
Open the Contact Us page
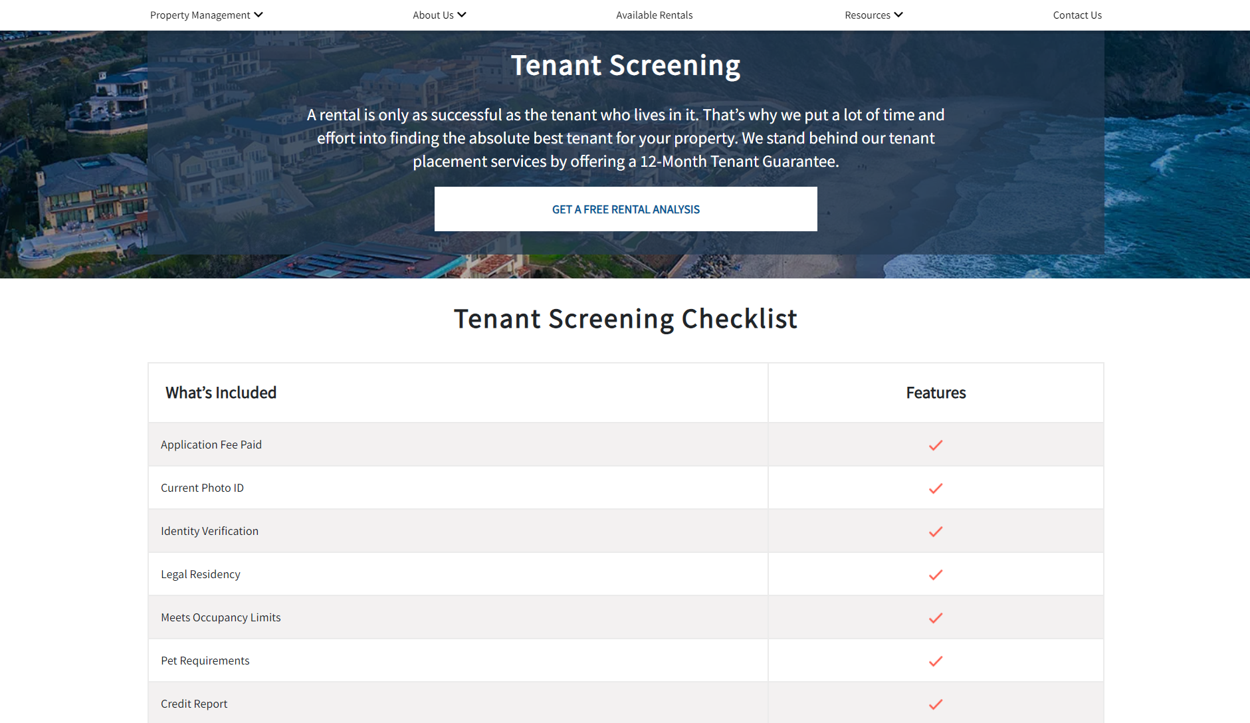pos(1077,15)
